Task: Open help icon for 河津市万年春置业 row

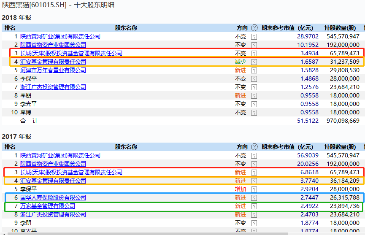Action: tap(254, 70)
